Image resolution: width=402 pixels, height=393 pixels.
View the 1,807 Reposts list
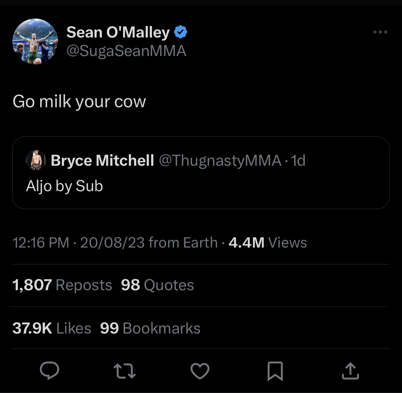62,285
